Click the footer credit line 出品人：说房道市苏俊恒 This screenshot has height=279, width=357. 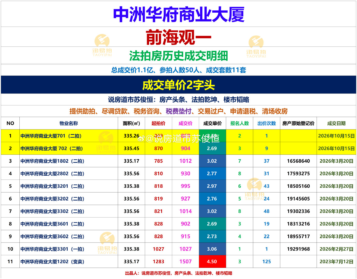[x=179, y=273]
